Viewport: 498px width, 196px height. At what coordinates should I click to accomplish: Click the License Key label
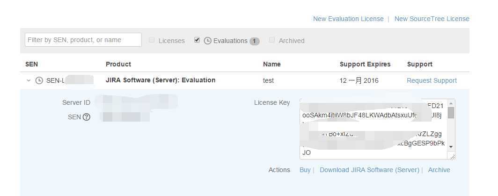pos(272,102)
